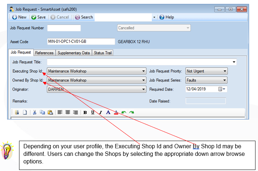Open the Status Trail tab
This screenshot has width=258, height=171.
pyautogui.click(x=103, y=53)
